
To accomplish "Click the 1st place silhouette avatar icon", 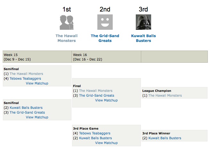I will 67,22.
